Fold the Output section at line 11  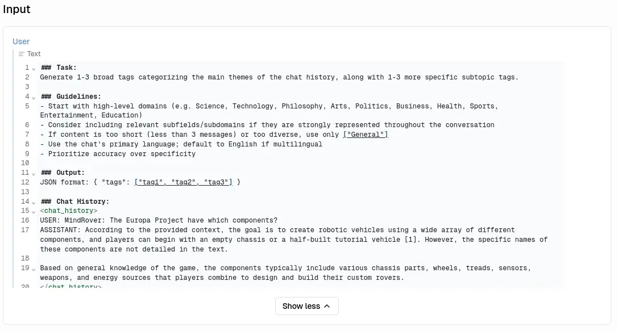click(34, 173)
